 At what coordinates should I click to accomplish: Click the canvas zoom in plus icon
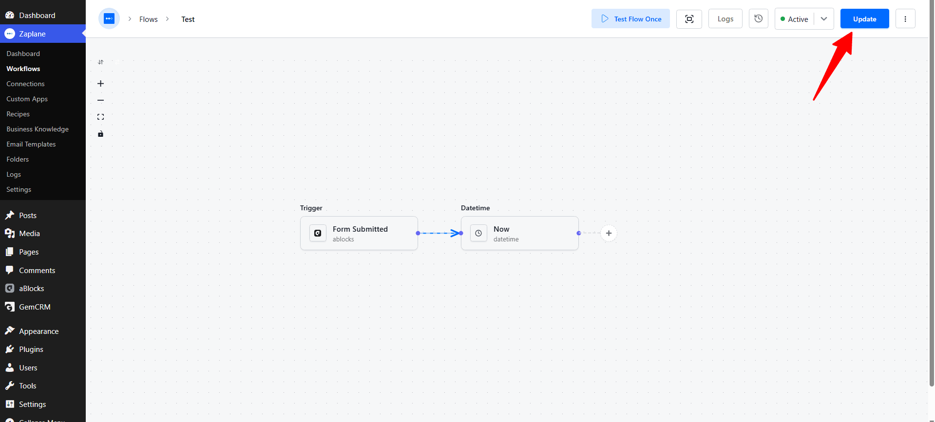(101, 84)
